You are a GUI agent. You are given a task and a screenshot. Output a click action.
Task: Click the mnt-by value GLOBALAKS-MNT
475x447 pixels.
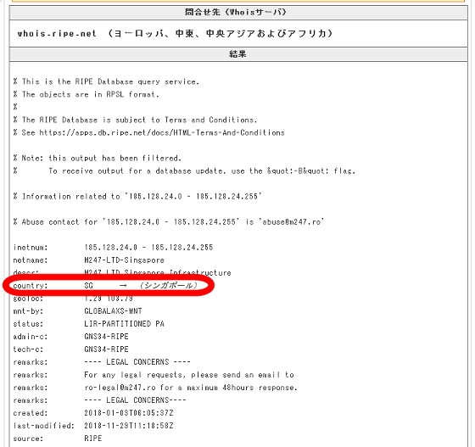point(113,311)
